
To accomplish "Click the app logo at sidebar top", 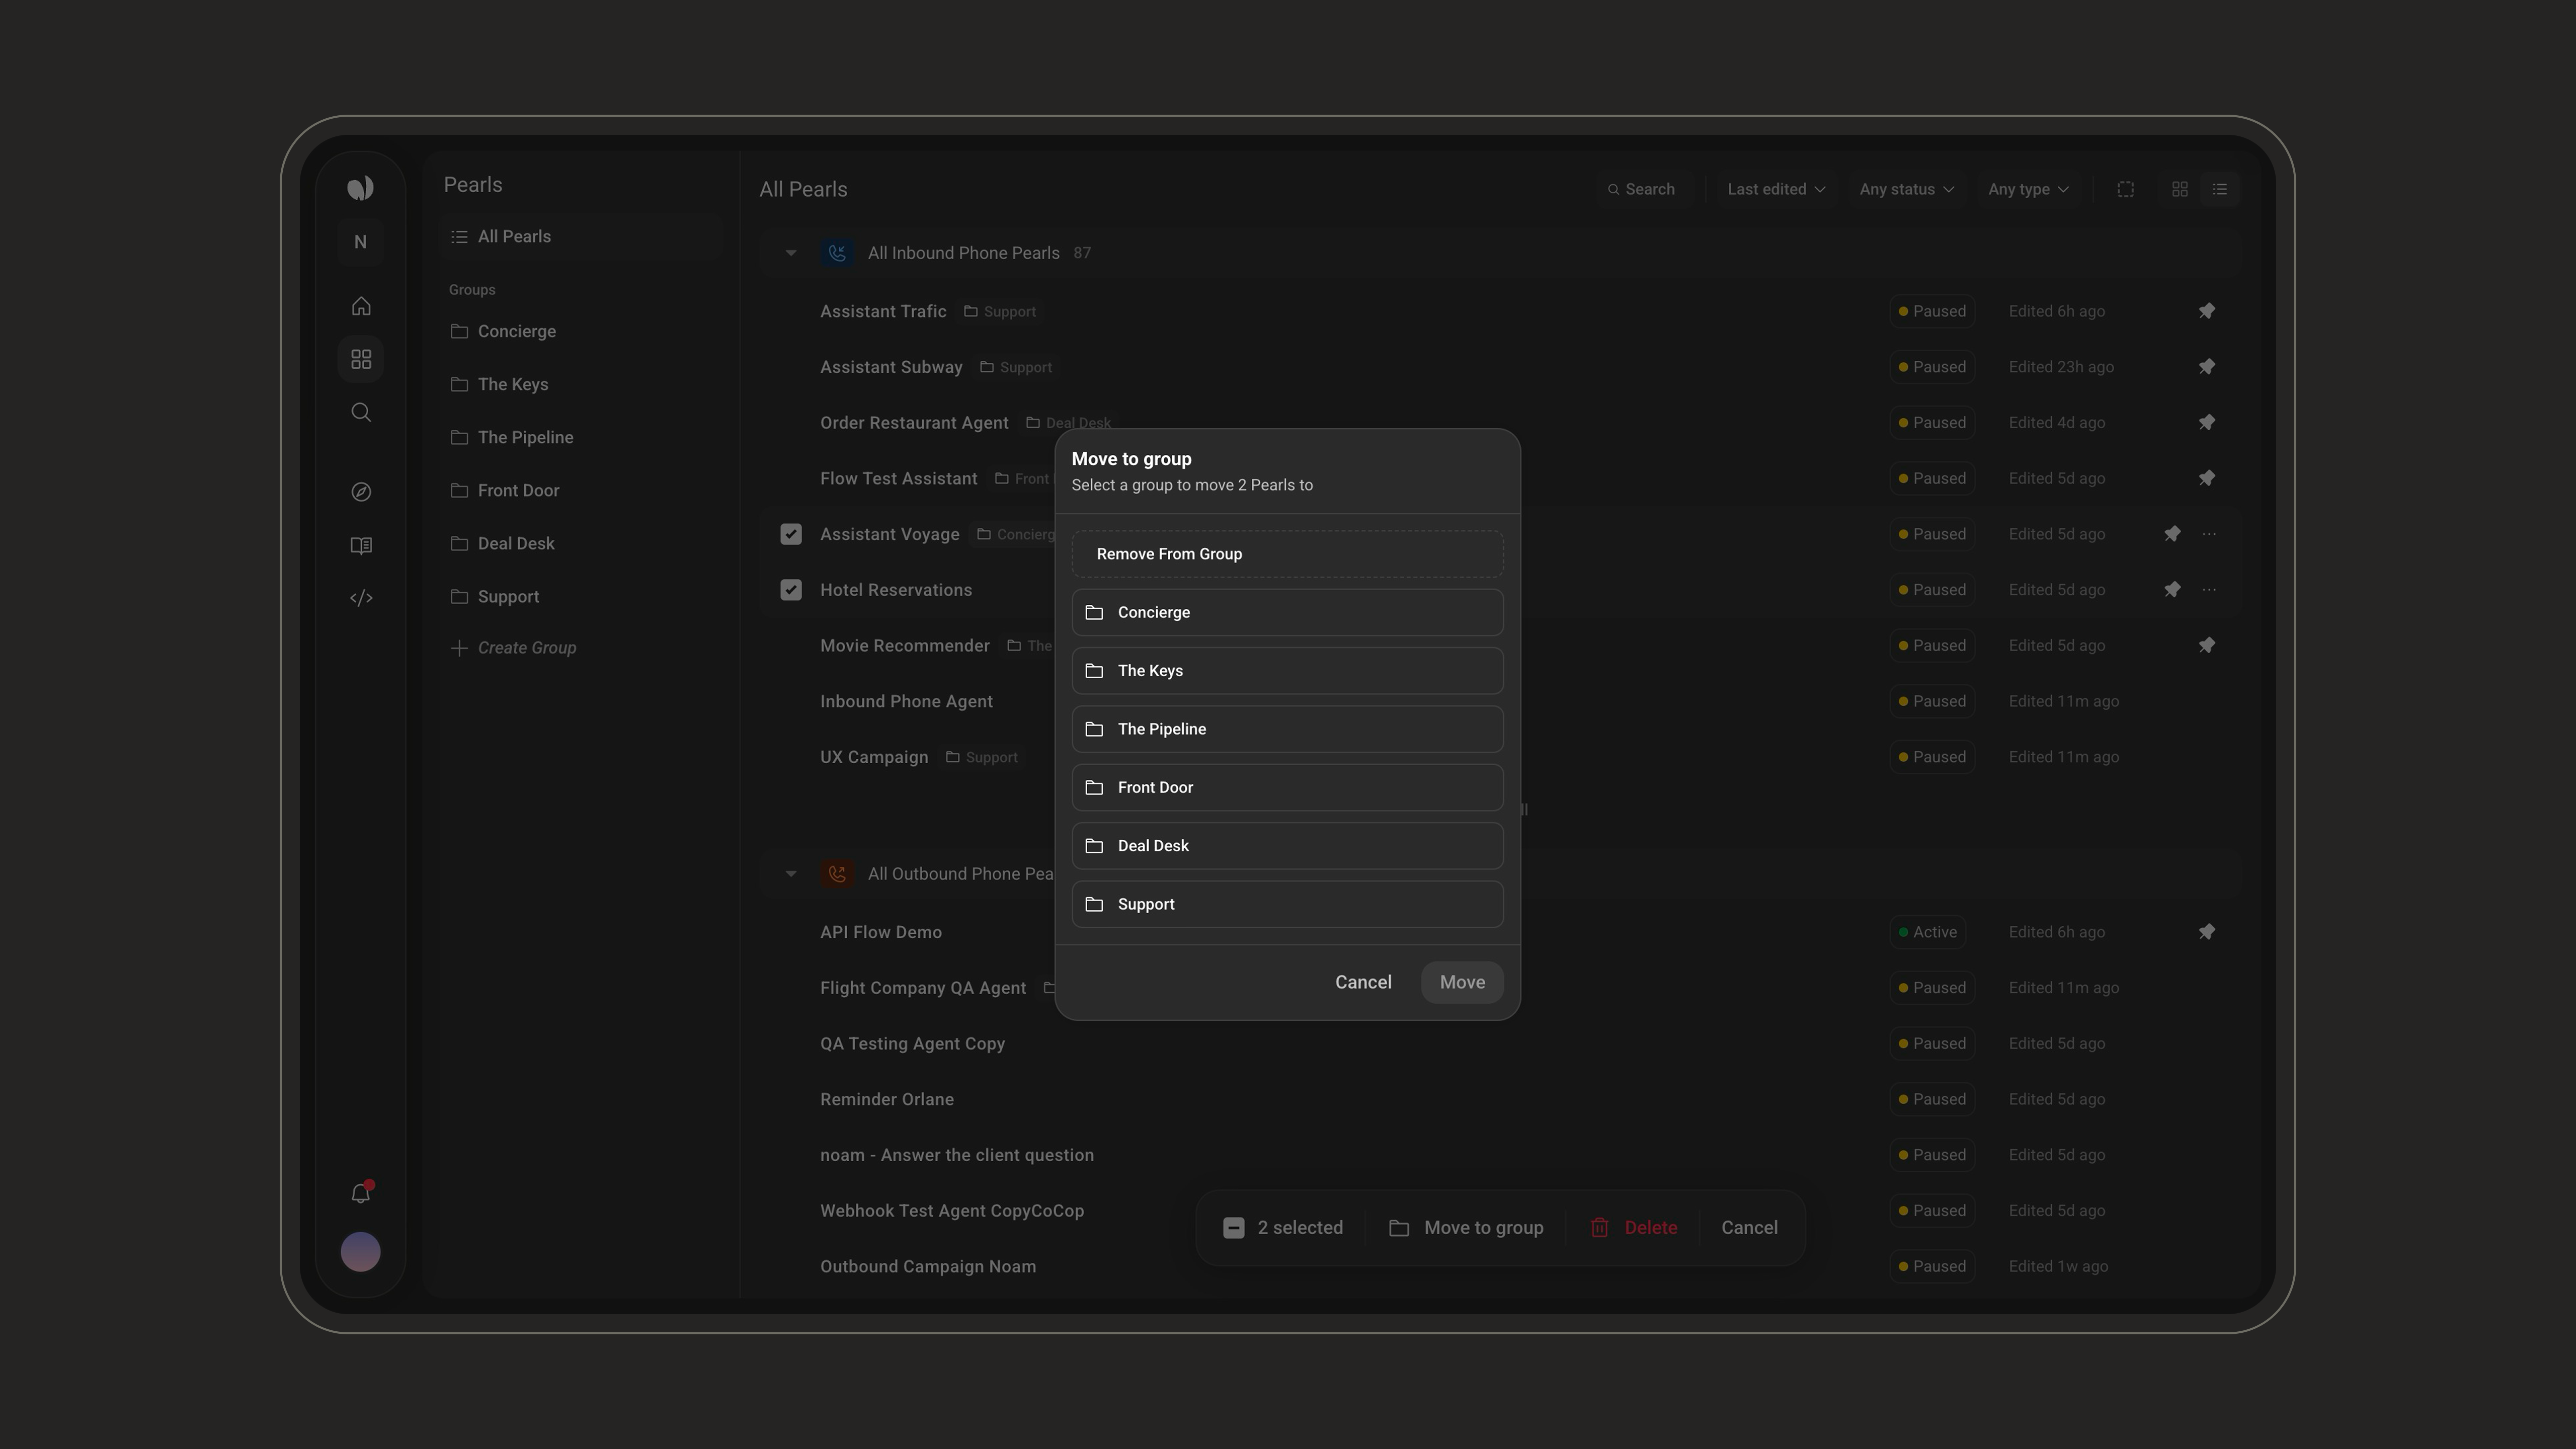I will click(361, 188).
